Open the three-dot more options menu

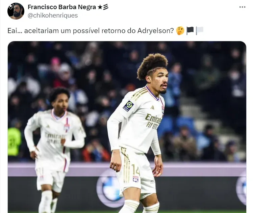tap(242, 7)
